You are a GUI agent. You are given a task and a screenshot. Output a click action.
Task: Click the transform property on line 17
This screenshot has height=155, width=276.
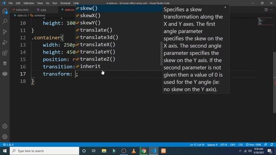pos(56,74)
